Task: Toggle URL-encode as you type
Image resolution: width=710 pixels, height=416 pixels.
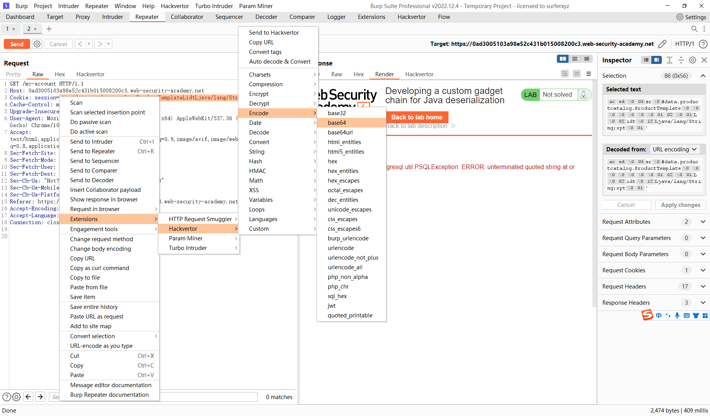Action: (101, 346)
